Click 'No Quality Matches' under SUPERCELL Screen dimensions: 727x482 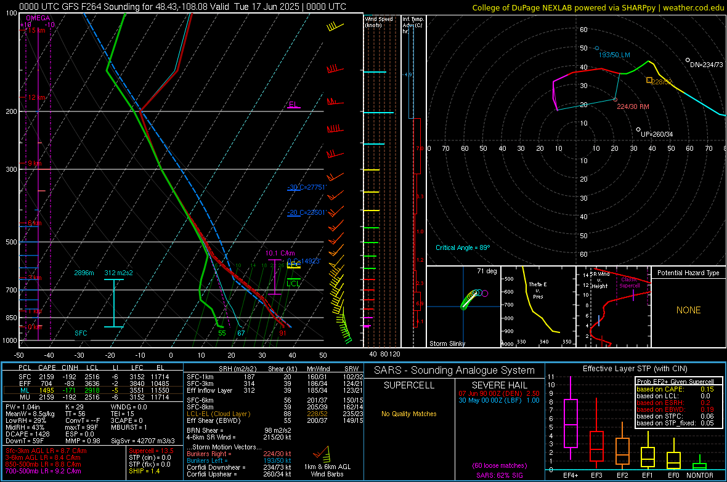[x=409, y=414]
